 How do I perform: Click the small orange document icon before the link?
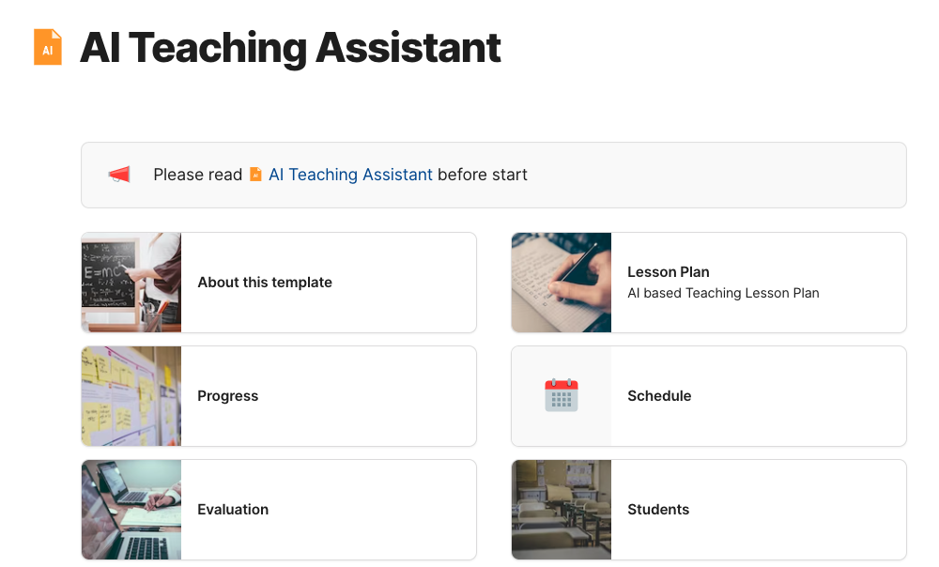[x=255, y=174]
